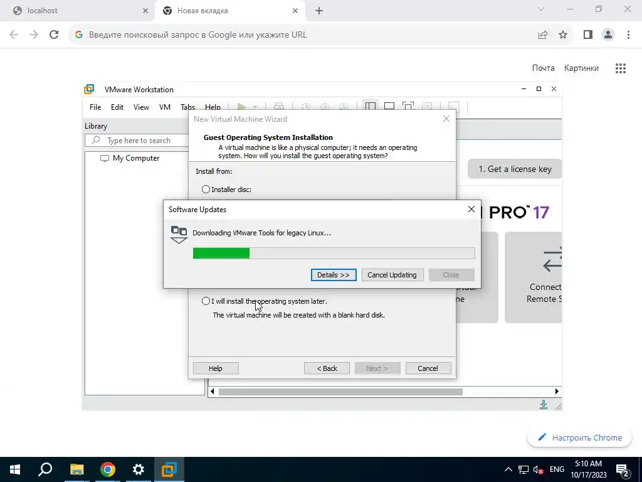Open the Chrome side panel icon

click(x=588, y=35)
